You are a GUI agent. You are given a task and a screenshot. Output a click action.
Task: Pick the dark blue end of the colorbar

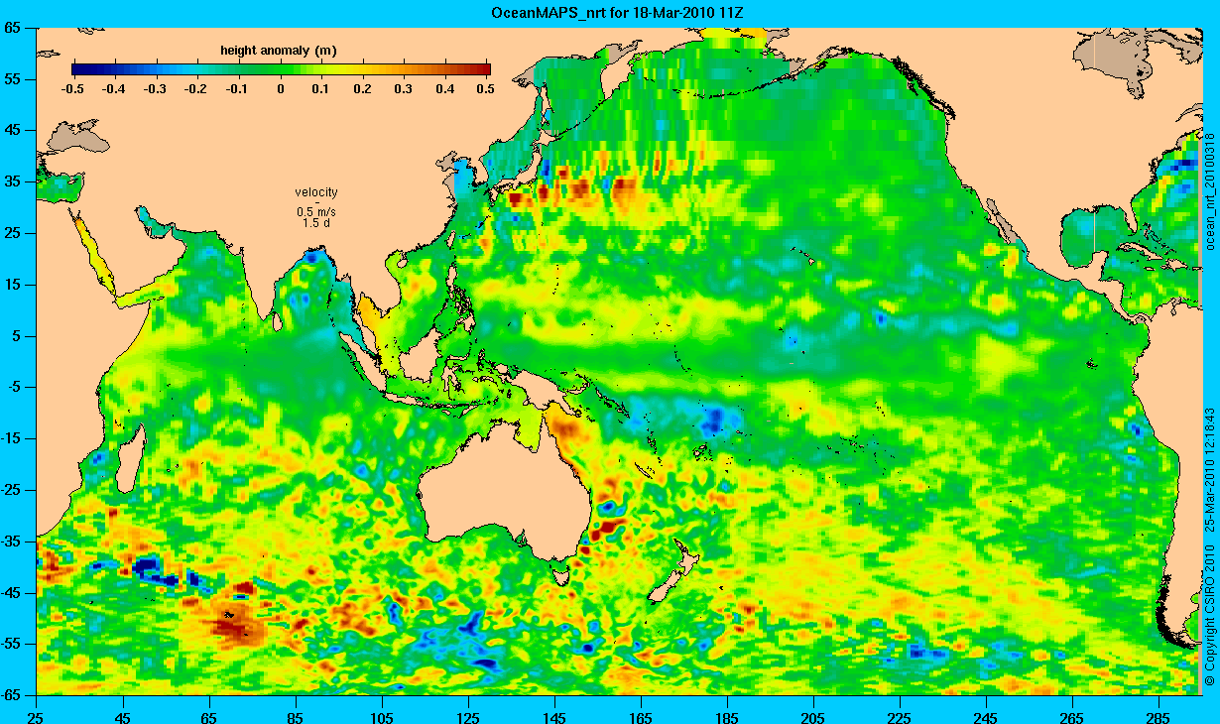pyautogui.click(x=81, y=69)
